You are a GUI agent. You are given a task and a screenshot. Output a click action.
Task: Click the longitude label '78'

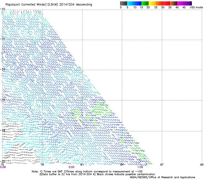[42, 165]
